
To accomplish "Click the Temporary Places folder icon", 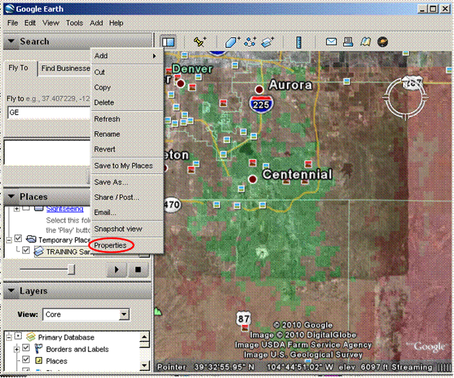I will click(x=31, y=240).
